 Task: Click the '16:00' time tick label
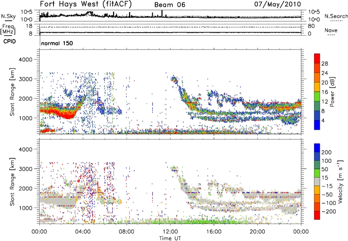click(214, 232)
